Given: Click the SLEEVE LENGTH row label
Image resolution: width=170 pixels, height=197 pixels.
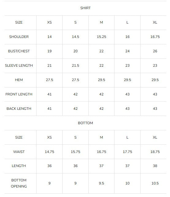Looking at the screenshot, I should click(x=19, y=65).
